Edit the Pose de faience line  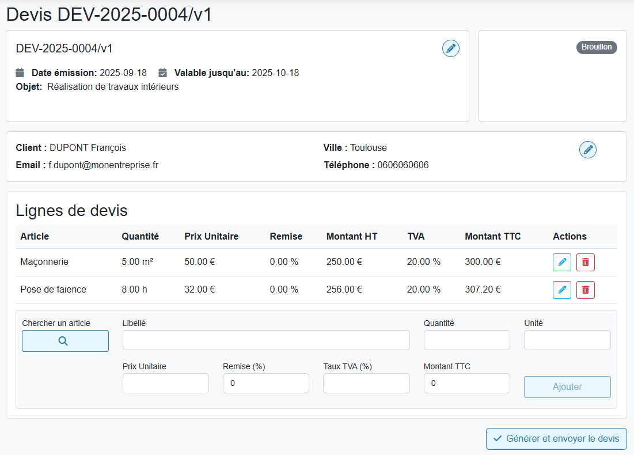[562, 290]
